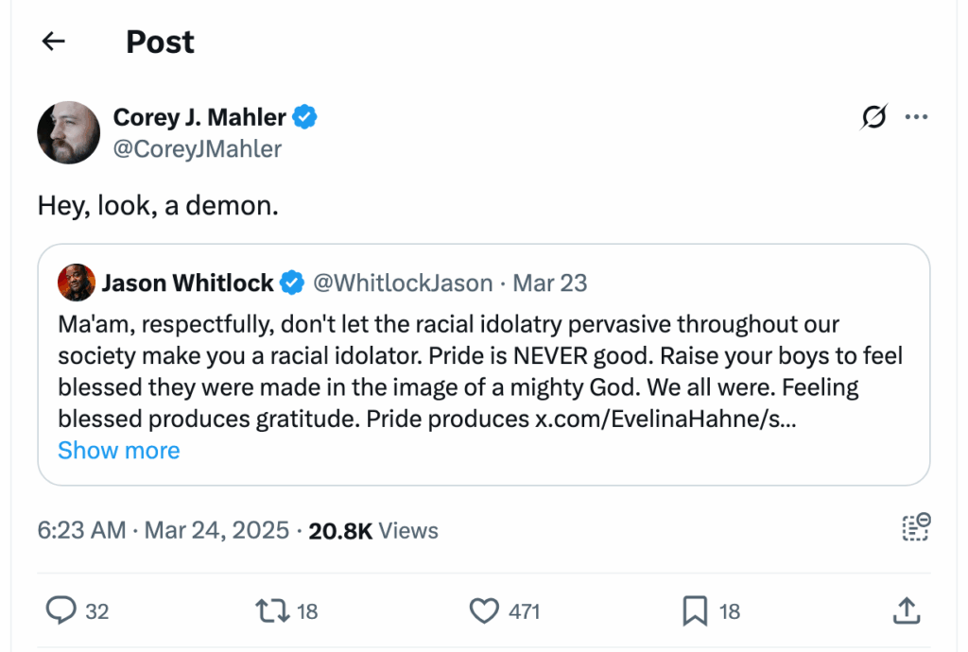The height and width of the screenshot is (652, 968).
Task: Ask Grok about this post
Action: 873,116
